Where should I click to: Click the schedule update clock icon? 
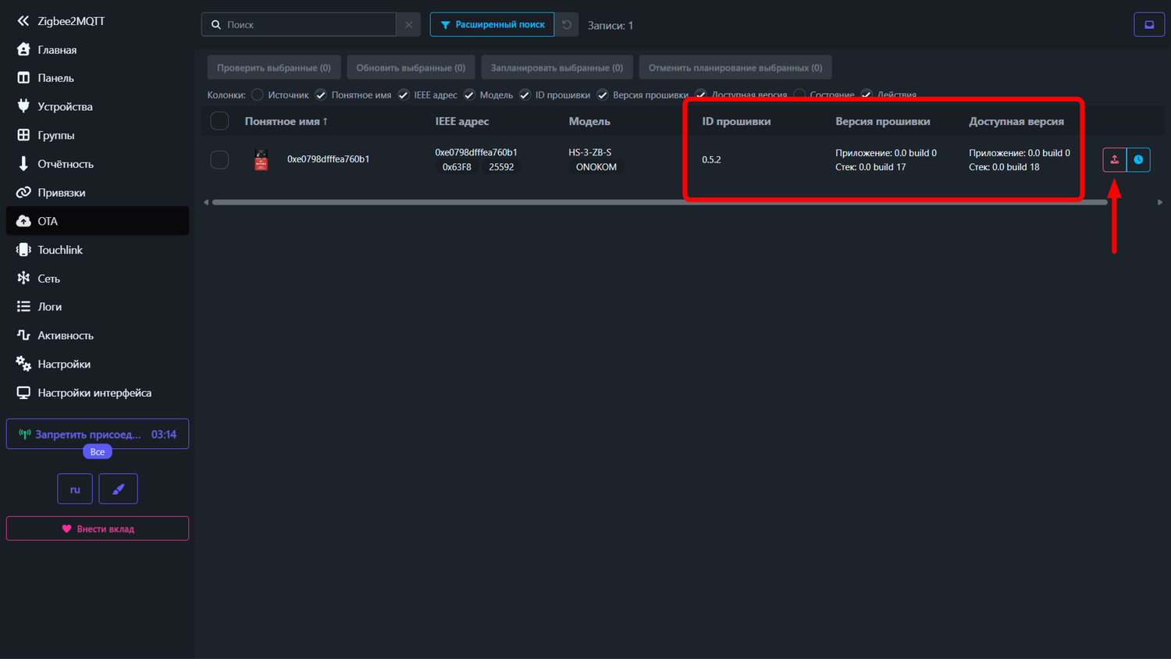[1138, 159]
